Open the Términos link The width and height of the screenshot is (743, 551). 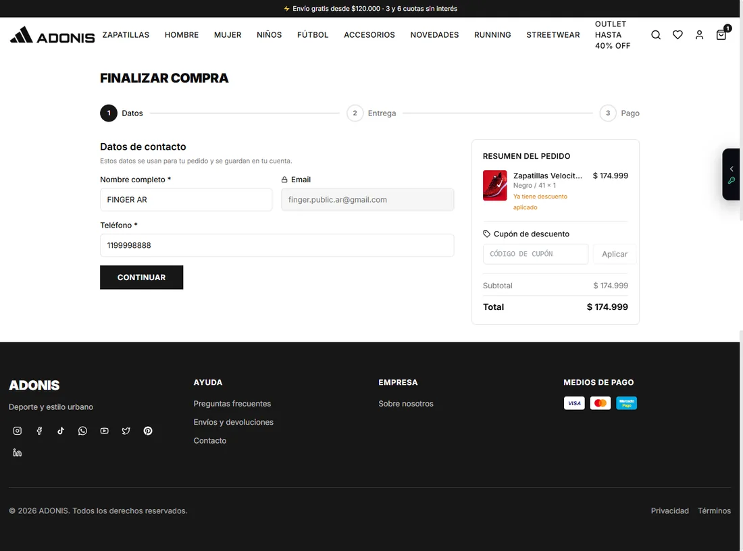[714, 510]
